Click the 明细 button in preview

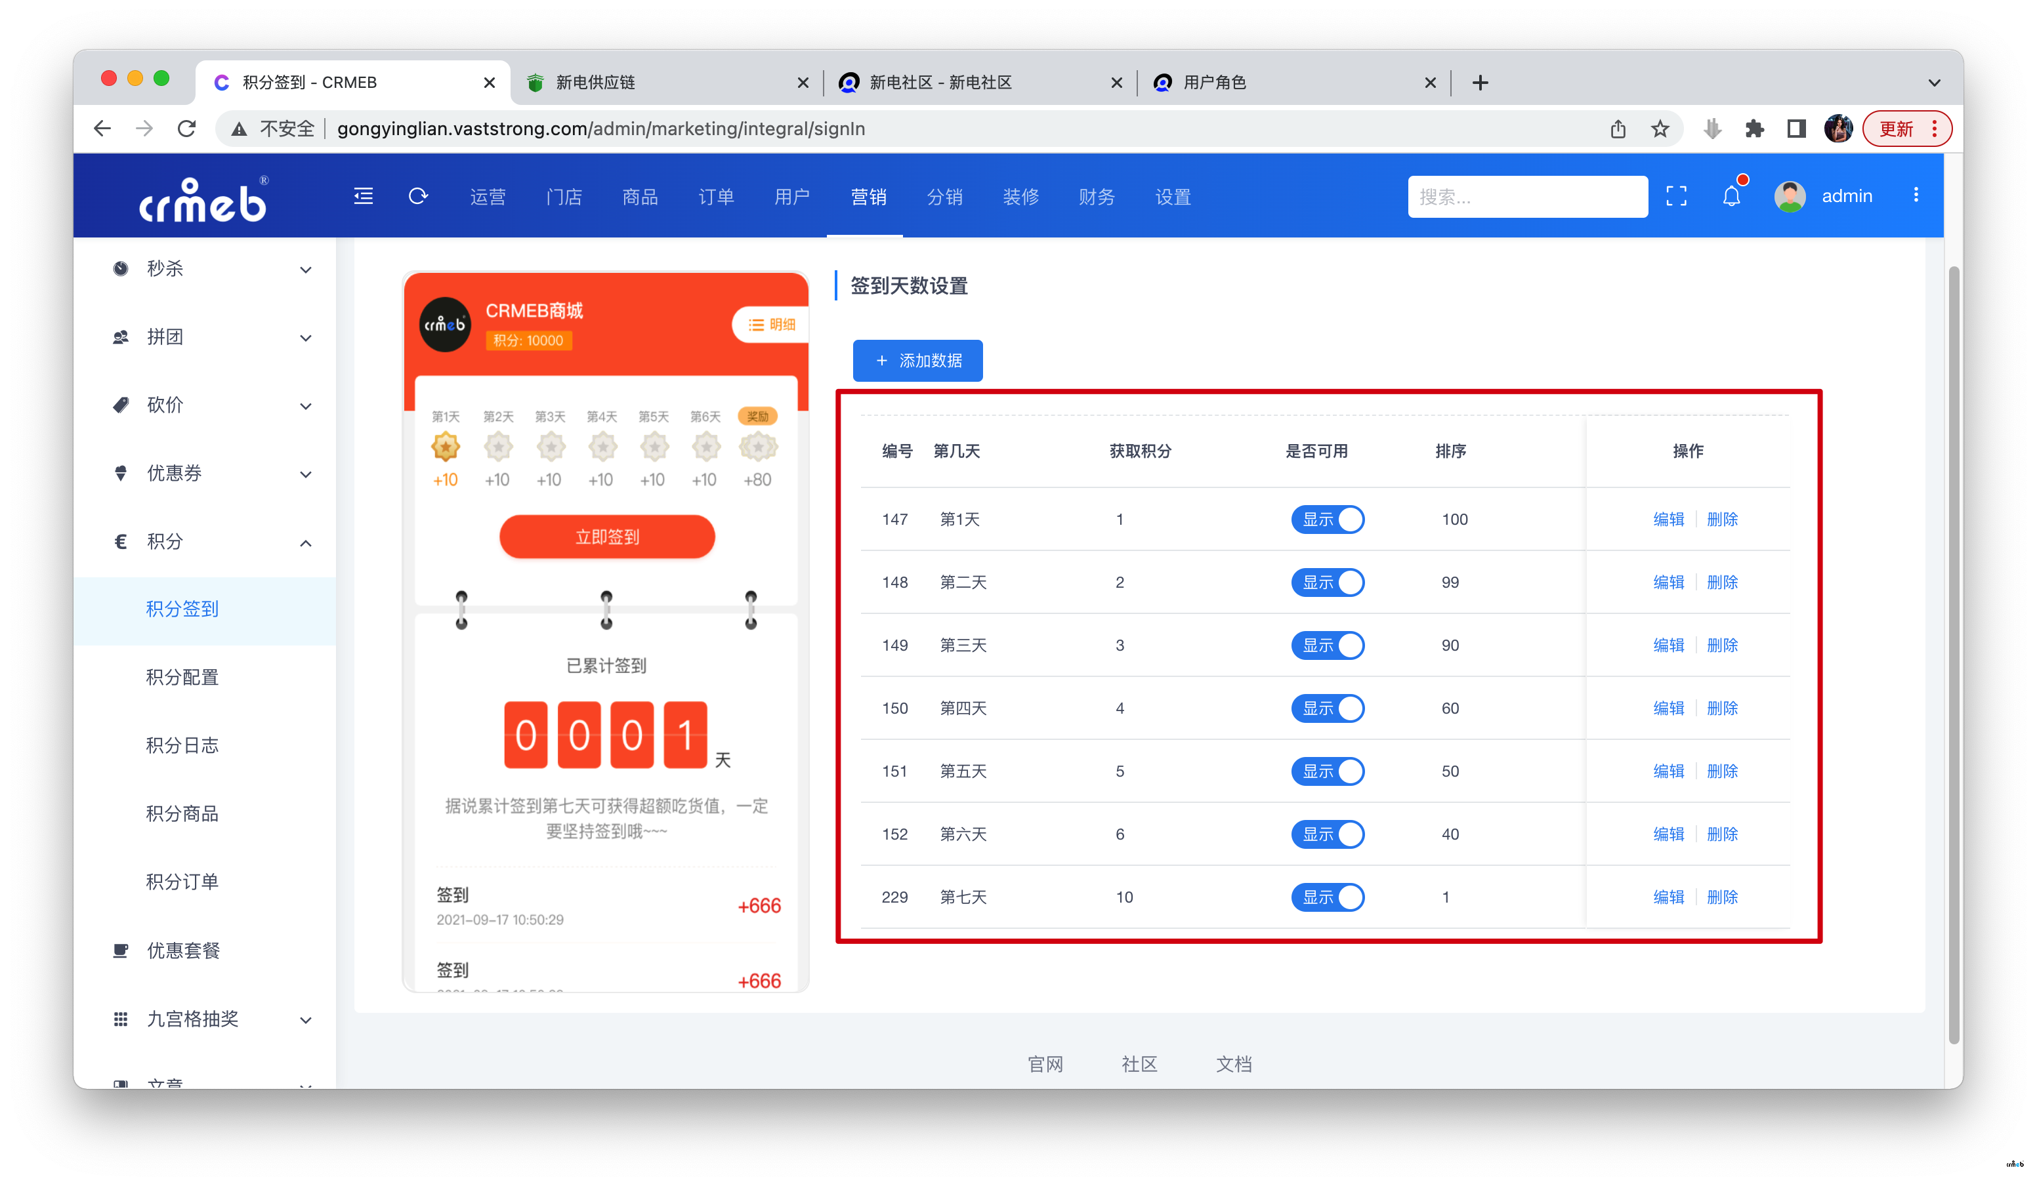click(770, 325)
